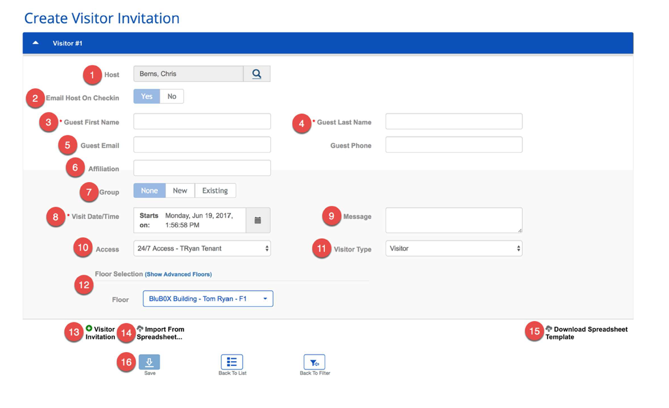Set Email Host On Checkin to Yes

[146, 97]
